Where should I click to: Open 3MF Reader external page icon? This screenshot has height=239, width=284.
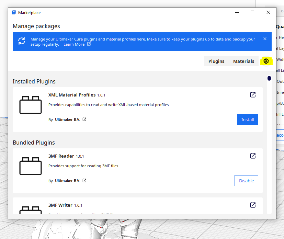[x=253, y=156]
